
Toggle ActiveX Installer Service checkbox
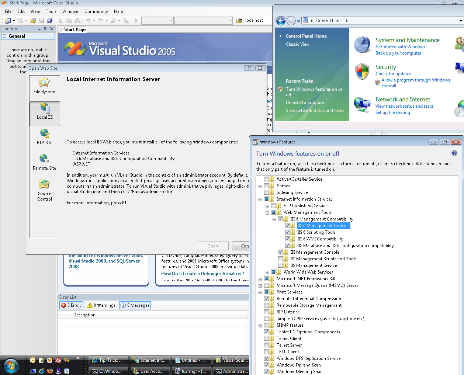point(267,179)
